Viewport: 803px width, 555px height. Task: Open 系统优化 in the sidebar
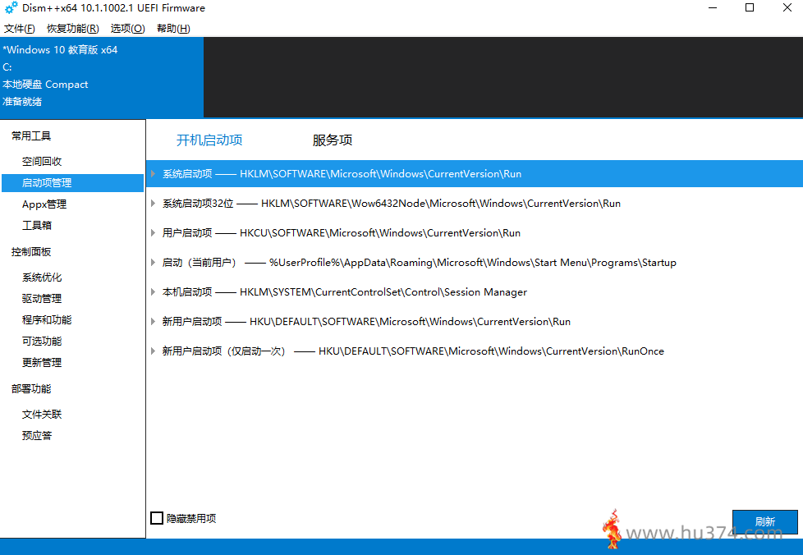point(42,277)
